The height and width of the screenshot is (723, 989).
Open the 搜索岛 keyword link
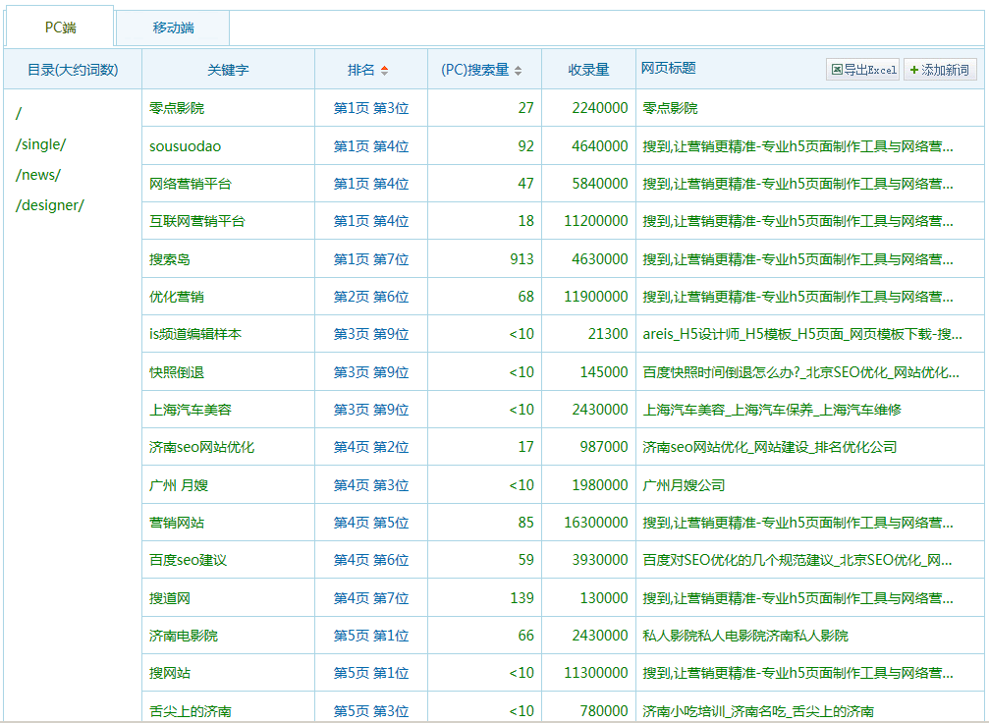tap(170, 259)
